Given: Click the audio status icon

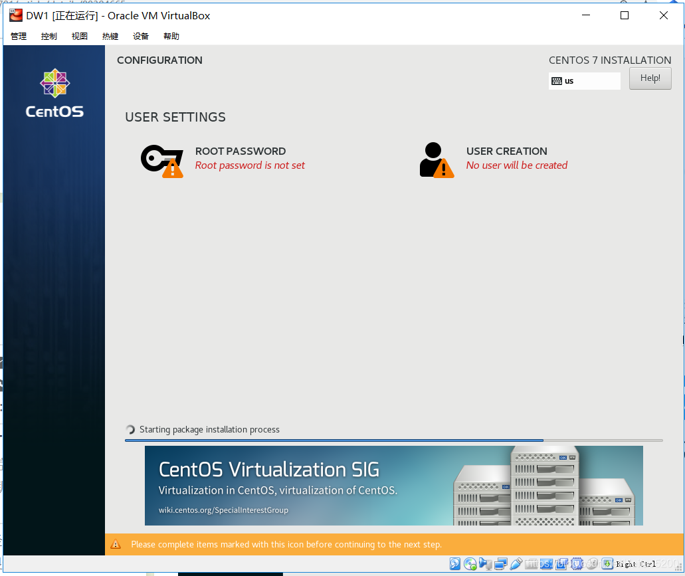Looking at the screenshot, I should [486, 564].
